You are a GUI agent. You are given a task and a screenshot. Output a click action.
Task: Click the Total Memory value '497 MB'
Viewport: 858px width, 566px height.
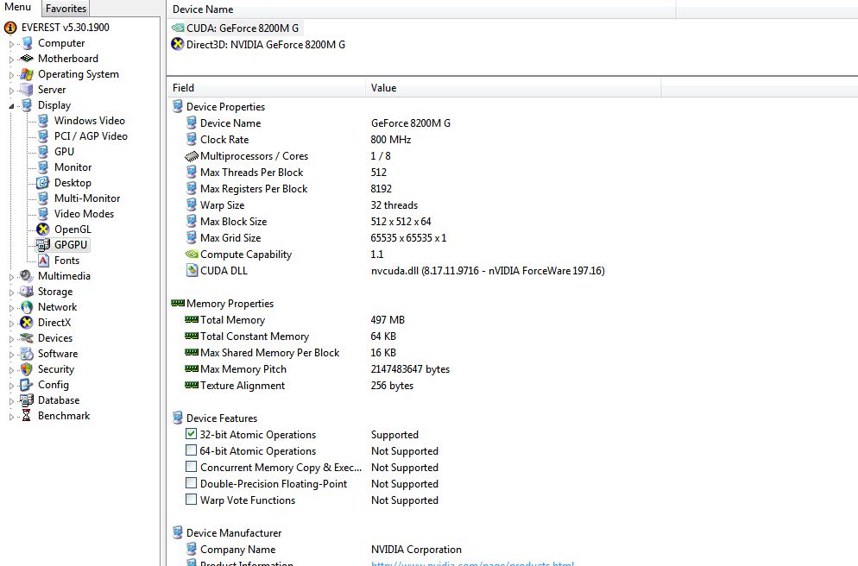coord(388,320)
